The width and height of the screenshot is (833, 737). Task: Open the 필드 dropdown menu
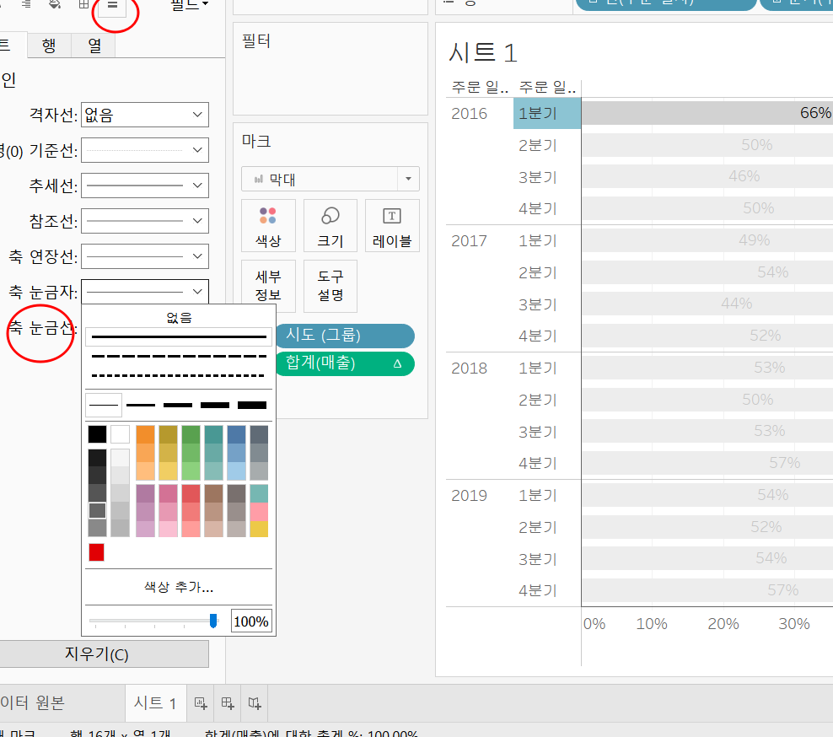(x=189, y=5)
